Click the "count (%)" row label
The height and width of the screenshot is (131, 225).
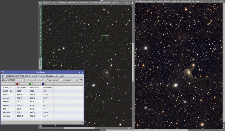pos(8,87)
